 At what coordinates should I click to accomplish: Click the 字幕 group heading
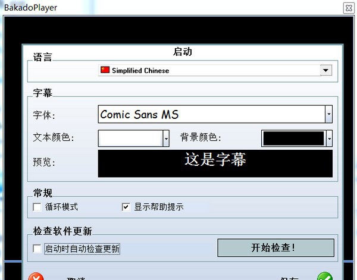click(43, 93)
